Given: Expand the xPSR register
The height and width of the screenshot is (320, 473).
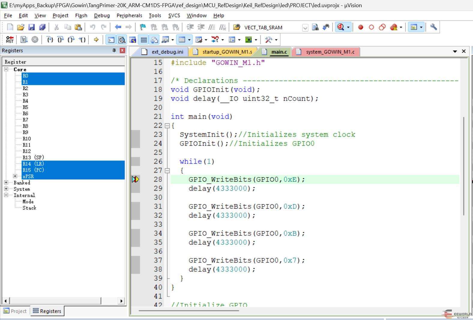Looking at the screenshot, I should tap(15, 176).
